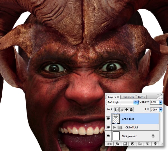168x151 pixels.
Task: Expand the CREATURE layer group
Action: 114,127
